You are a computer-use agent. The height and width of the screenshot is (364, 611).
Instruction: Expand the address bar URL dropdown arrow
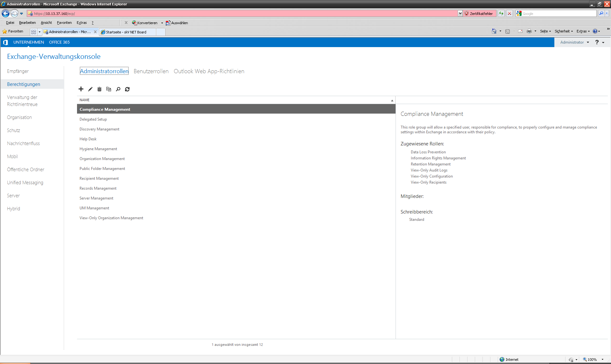click(x=460, y=13)
